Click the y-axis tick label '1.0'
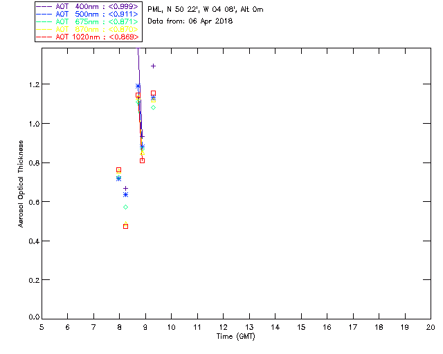Image resolution: width=443 pixels, height=354 pixels. (34, 124)
